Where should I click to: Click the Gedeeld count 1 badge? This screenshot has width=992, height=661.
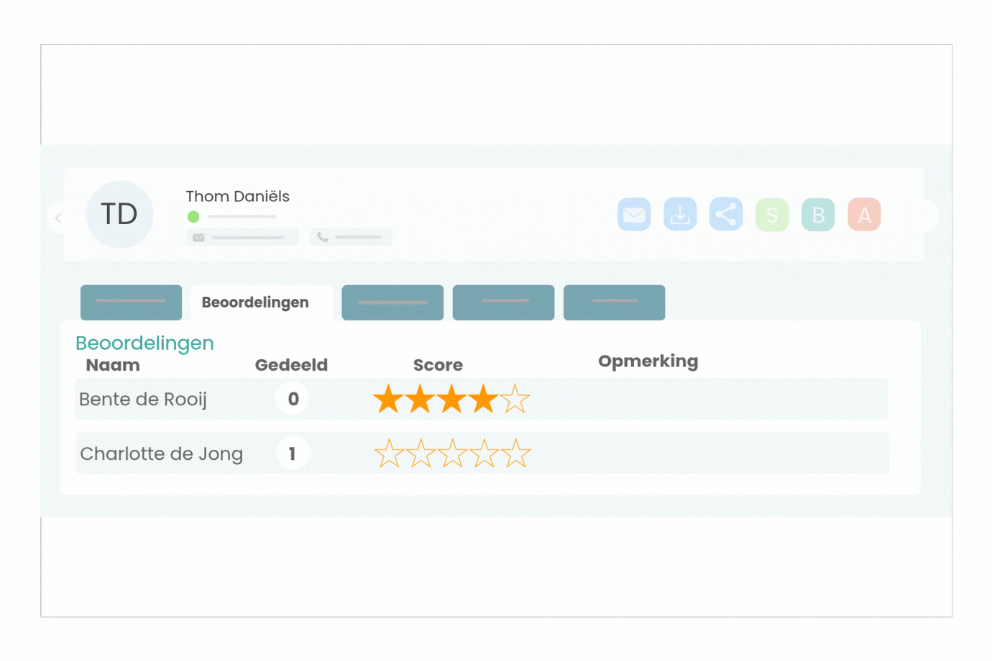point(293,453)
